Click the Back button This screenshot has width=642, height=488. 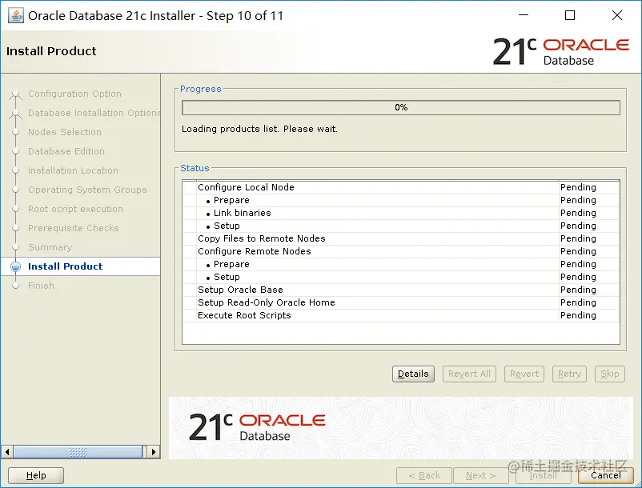point(424,475)
